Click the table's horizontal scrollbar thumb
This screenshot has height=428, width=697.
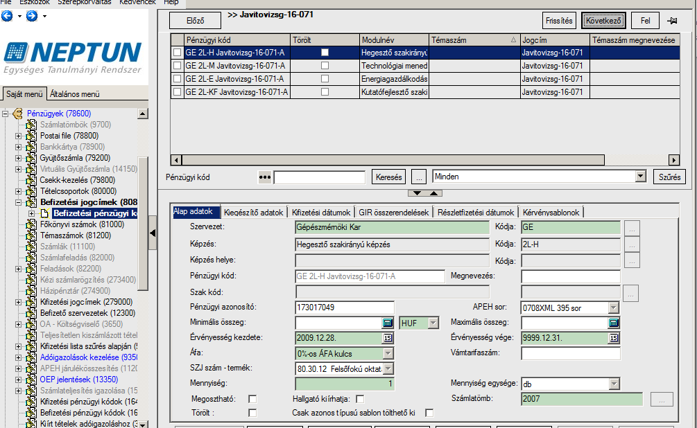pyautogui.click(x=393, y=160)
